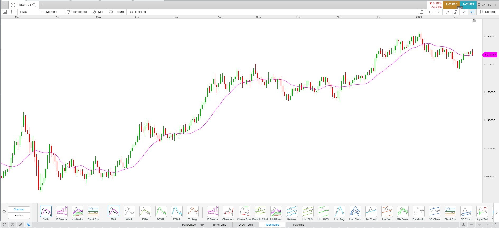Click the magenta SMA price label
499x228 pixels.
490,55
